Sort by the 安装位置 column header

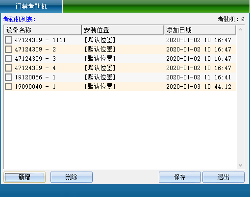pos(123,30)
